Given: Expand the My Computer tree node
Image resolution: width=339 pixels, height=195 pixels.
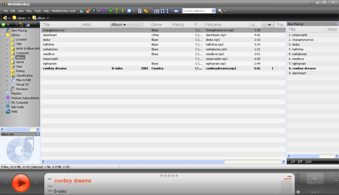Looking at the screenshot, I should click(x=2, y=103).
